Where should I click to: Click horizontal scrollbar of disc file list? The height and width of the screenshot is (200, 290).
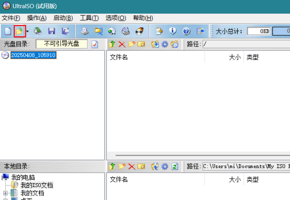click(x=203, y=155)
